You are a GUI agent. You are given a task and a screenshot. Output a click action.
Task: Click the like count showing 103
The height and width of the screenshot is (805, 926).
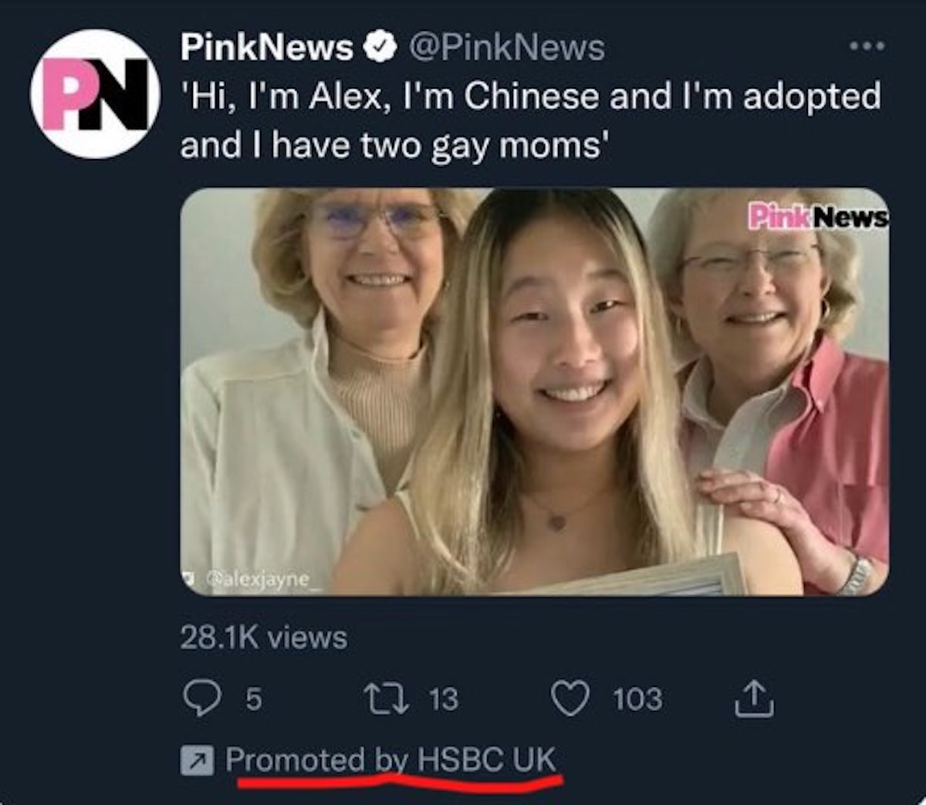click(637, 699)
